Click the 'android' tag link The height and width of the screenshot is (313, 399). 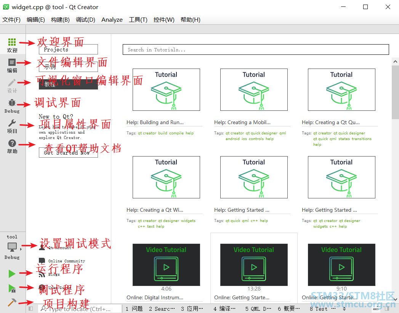pyautogui.click(x=232, y=139)
